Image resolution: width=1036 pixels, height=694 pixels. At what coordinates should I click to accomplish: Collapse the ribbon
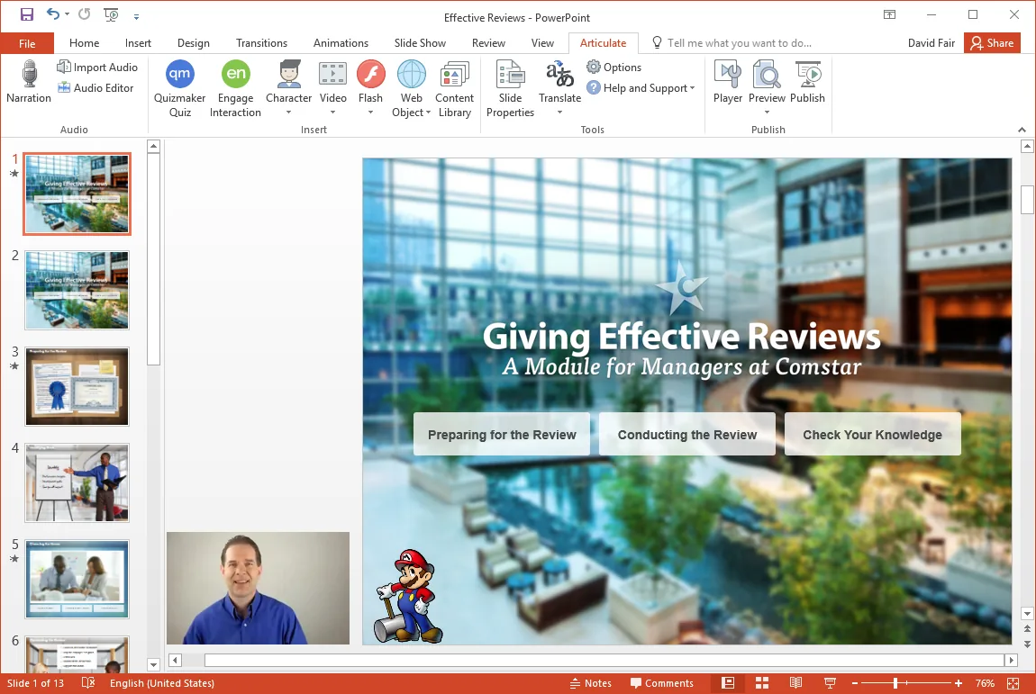click(x=1022, y=130)
